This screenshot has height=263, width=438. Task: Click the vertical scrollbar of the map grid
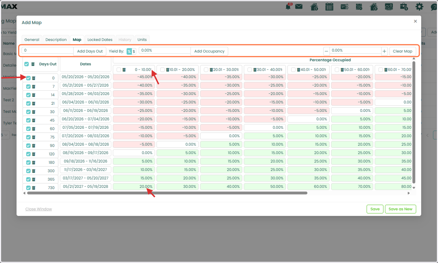(414, 123)
